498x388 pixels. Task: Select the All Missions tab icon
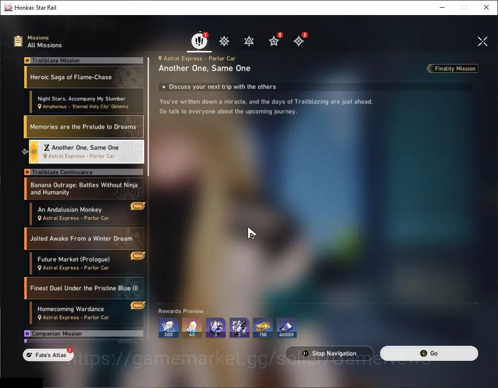[199, 41]
